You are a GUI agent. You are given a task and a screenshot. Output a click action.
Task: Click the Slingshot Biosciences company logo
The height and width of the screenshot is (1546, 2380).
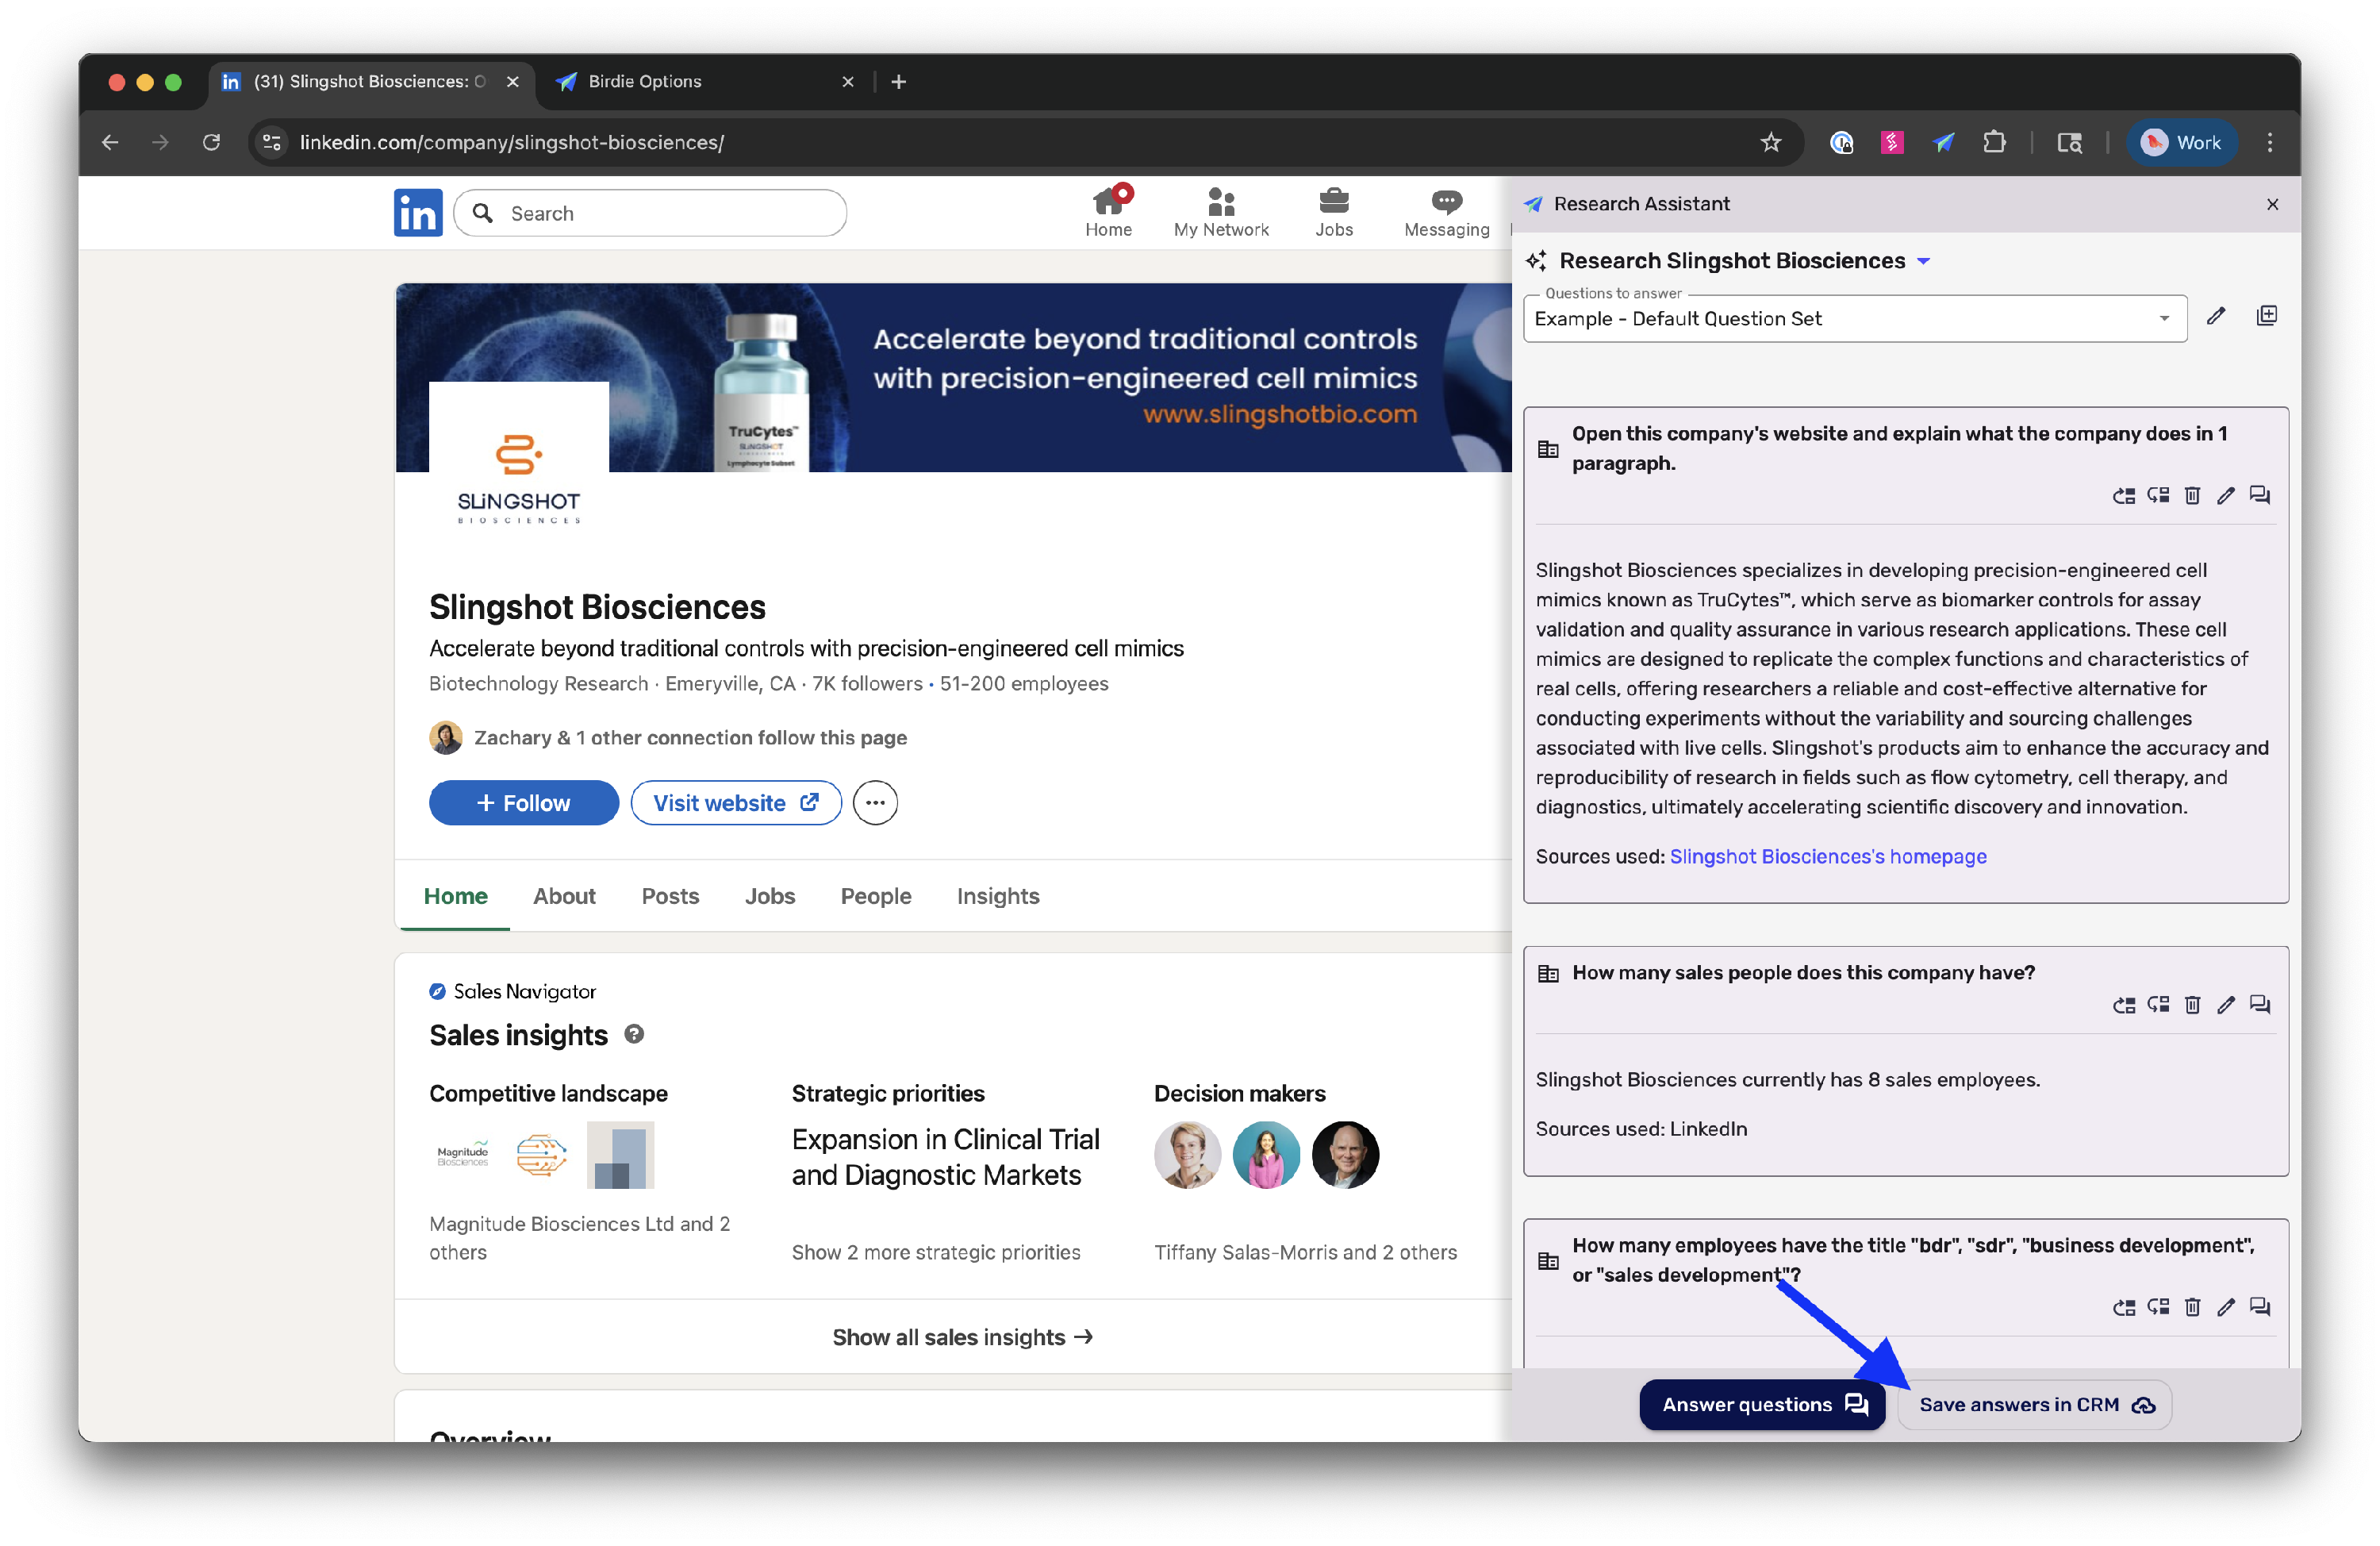tap(518, 471)
